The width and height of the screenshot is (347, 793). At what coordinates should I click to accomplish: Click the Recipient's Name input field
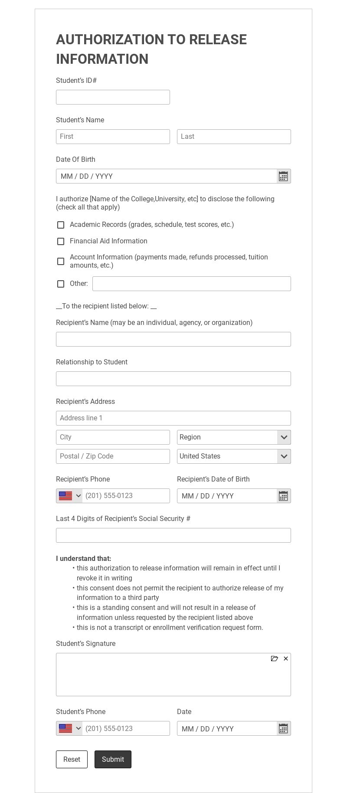point(173,339)
